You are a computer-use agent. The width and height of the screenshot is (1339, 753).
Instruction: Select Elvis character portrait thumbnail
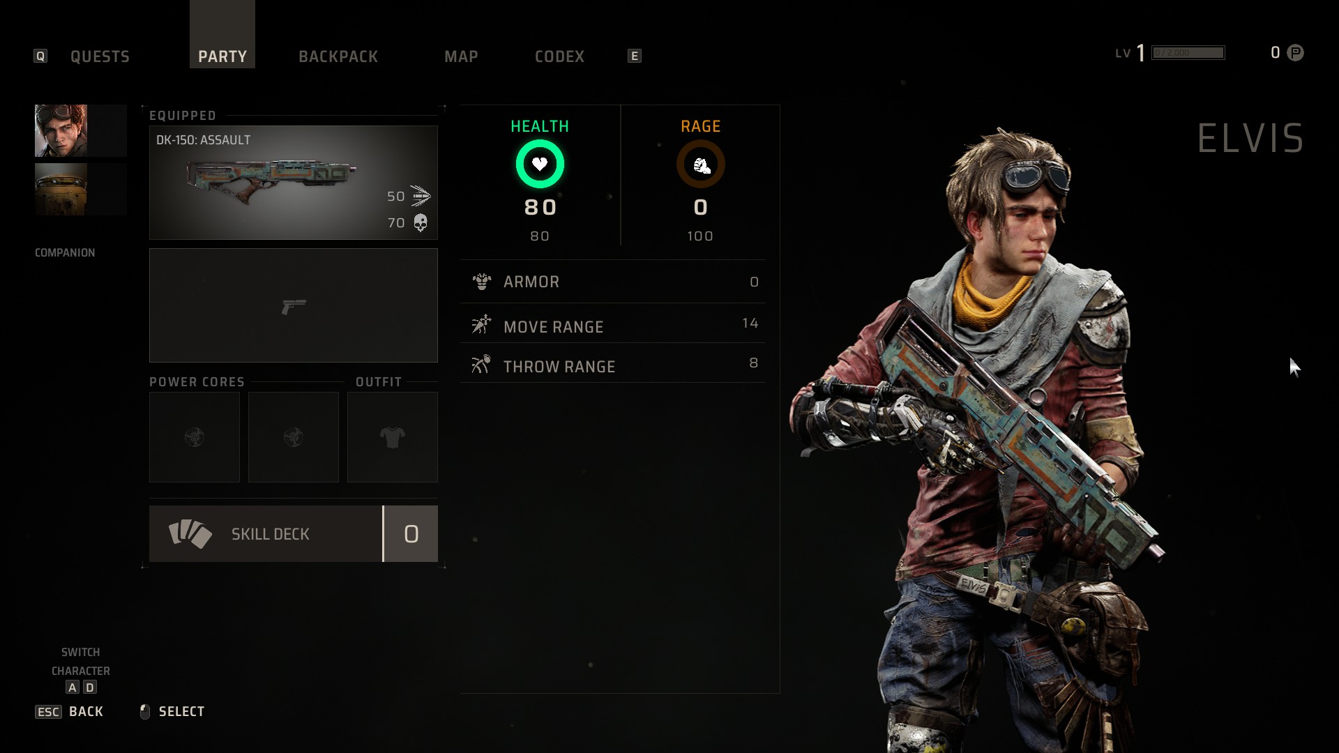tap(61, 130)
